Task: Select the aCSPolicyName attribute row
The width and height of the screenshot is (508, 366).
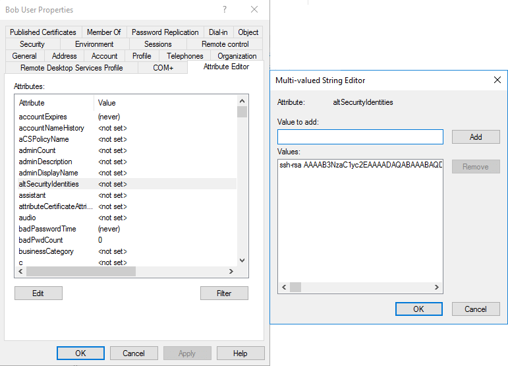Action: pos(127,139)
